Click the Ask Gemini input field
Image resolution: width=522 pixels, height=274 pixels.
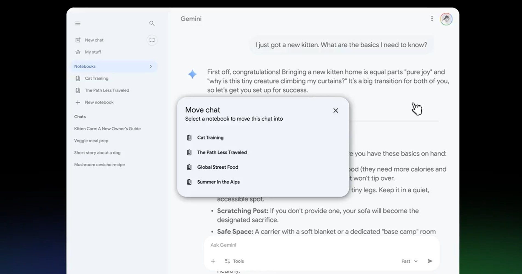click(x=301, y=245)
